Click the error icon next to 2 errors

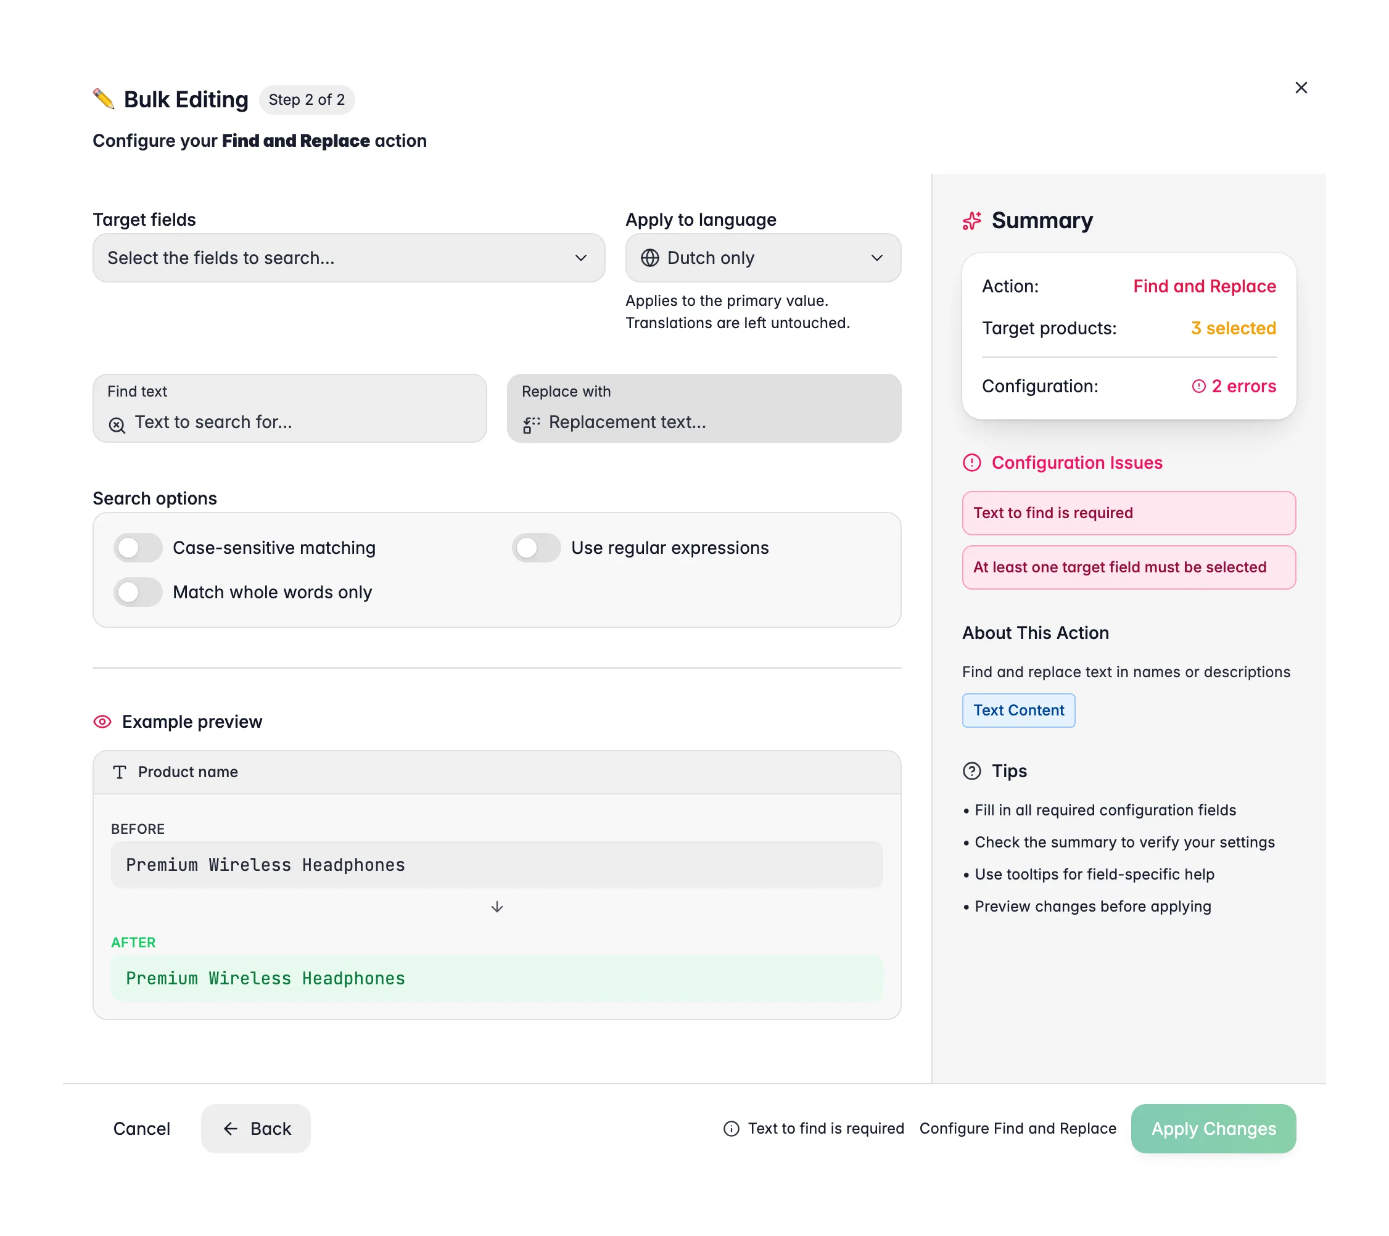click(1198, 386)
